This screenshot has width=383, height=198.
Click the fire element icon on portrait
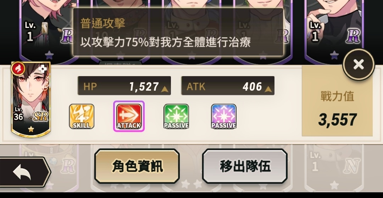point(18,68)
